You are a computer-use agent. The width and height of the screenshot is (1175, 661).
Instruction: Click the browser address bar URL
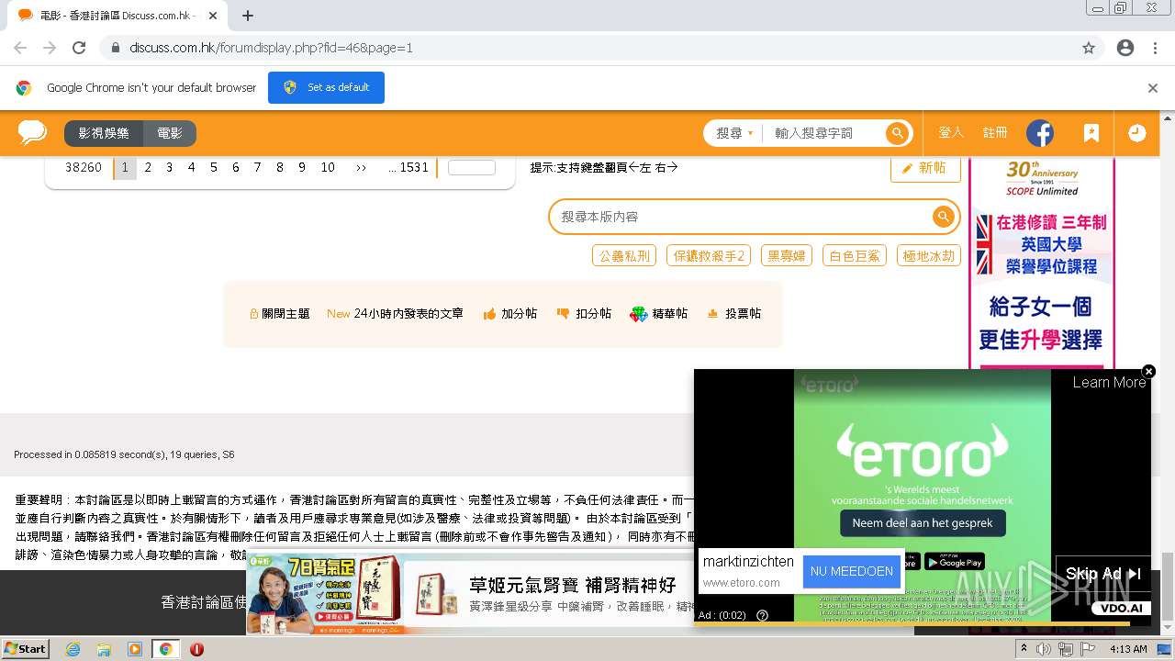[271, 48]
